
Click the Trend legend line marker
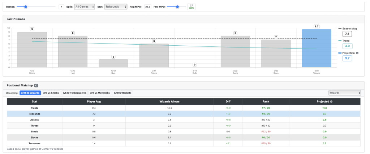click(x=339, y=41)
